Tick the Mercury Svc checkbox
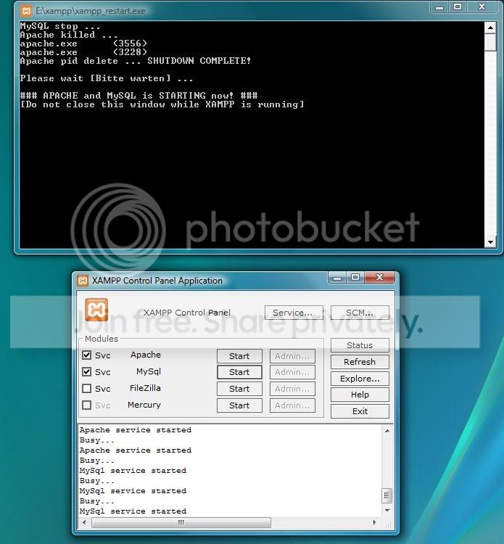The width and height of the screenshot is (504, 544). (87, 405)
